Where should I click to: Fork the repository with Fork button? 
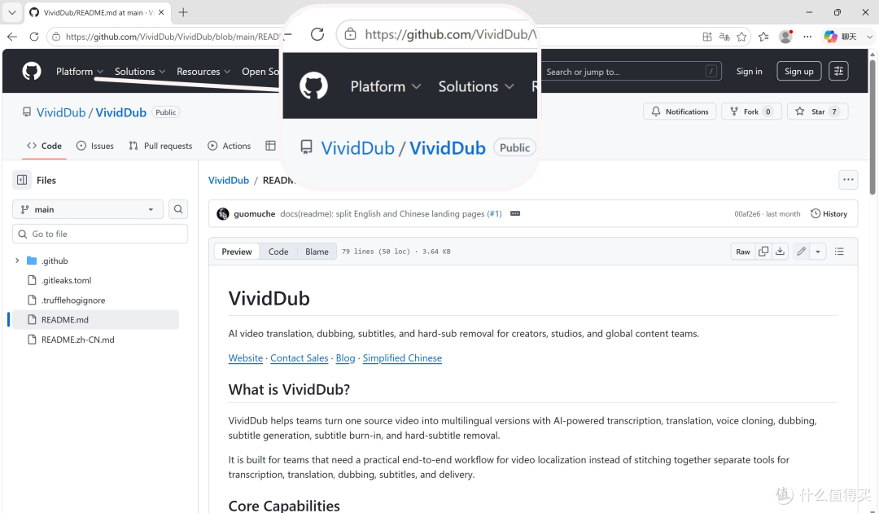pyautogui.click(x=751, y=112)
